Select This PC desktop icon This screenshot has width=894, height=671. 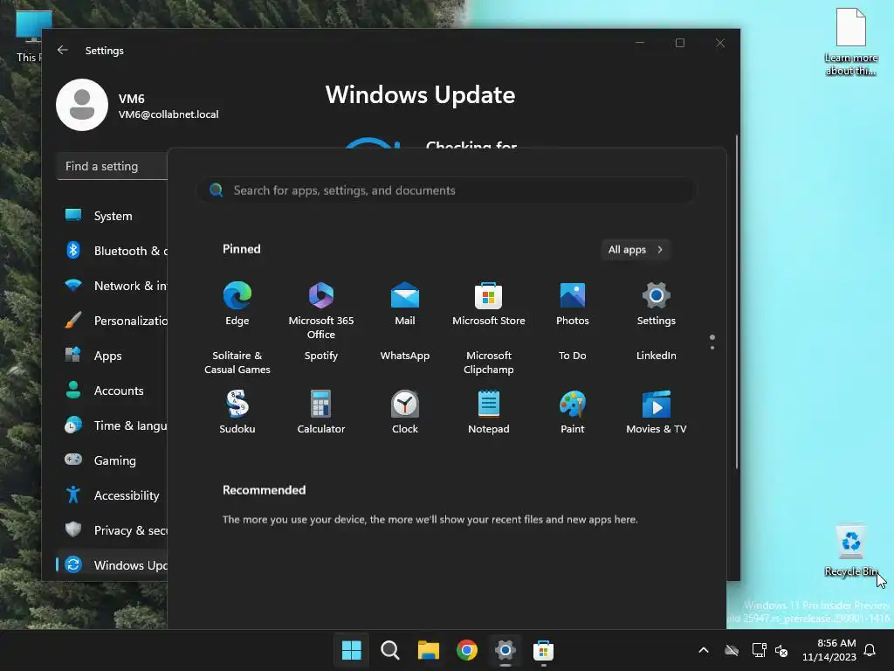(29, 36)
